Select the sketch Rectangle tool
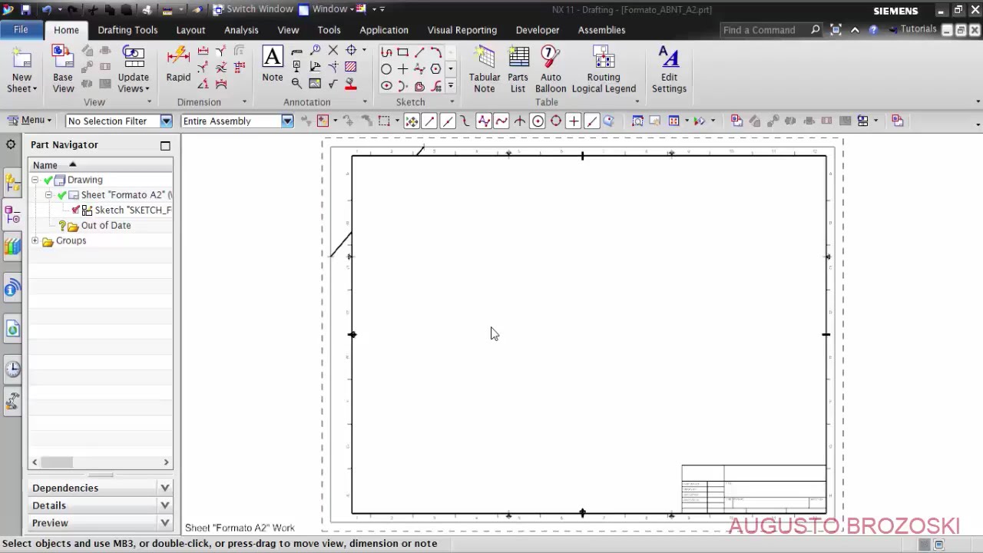Image resolution: width=983 pixels, height=553 pixels. point(402,52)
